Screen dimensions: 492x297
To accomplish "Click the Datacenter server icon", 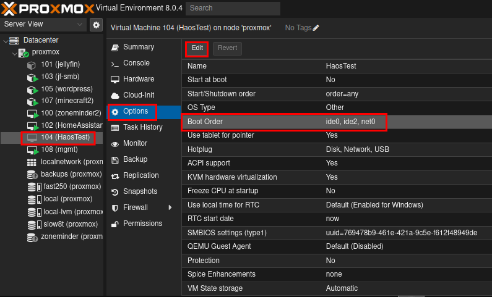I will point(14,40).
